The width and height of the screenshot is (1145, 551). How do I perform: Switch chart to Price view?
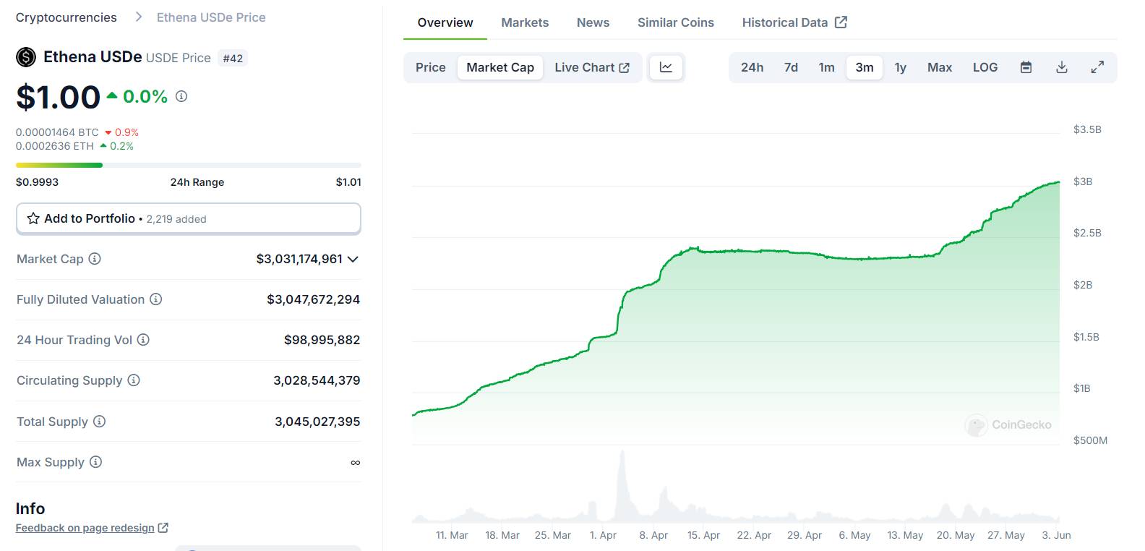tap(431, 67)
